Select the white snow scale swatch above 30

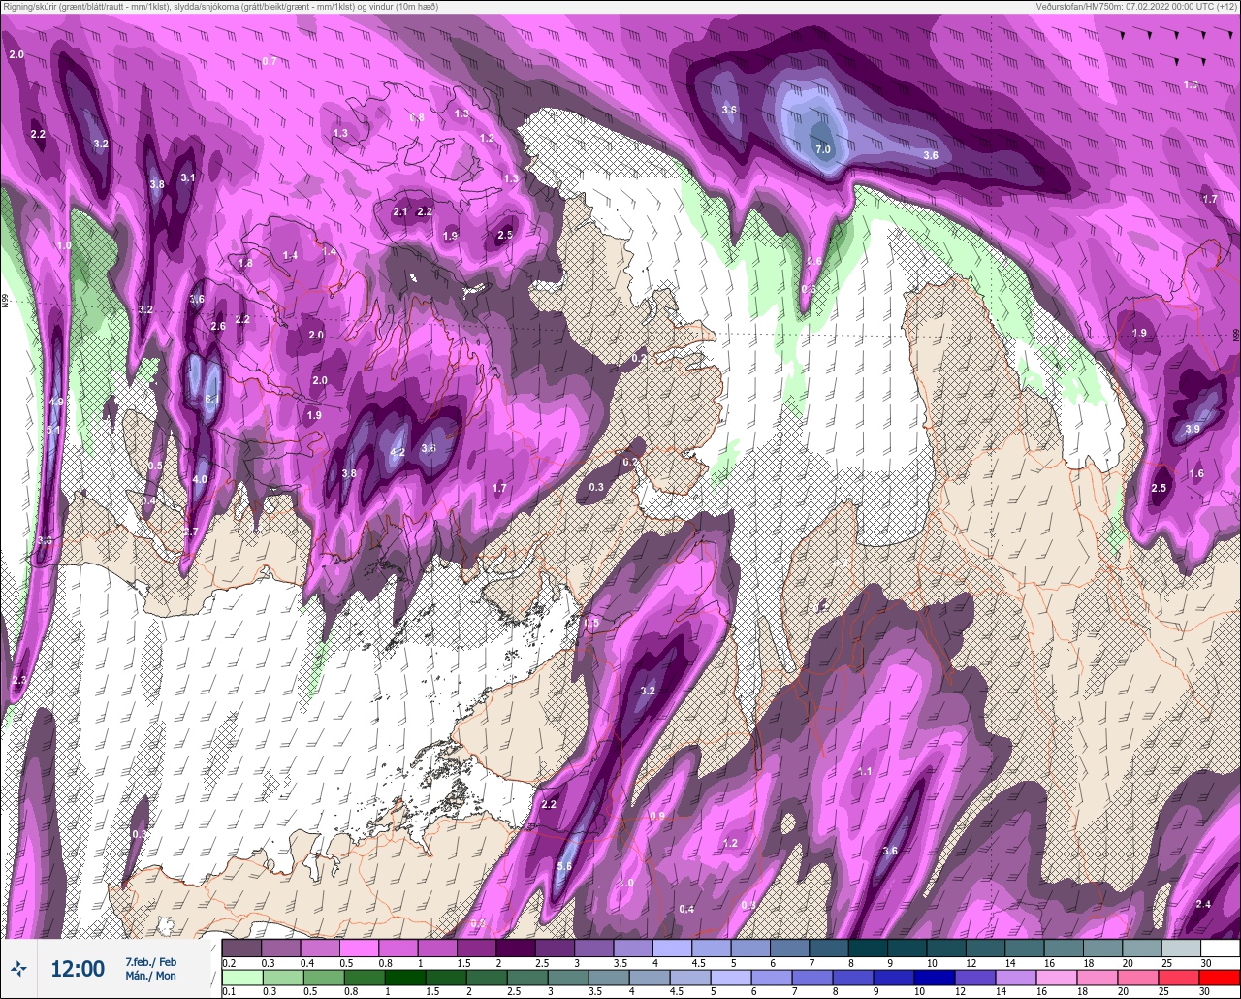pyautogui.click(x=1220, y=948)
